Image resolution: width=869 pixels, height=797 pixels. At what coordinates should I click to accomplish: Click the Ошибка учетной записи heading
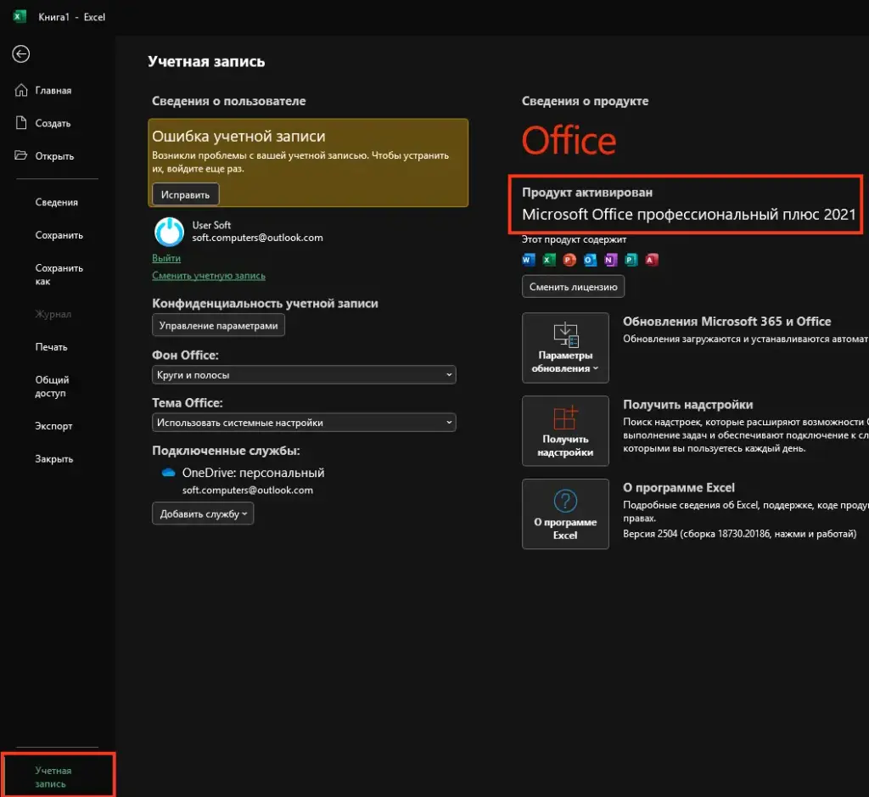click(238, 137)
